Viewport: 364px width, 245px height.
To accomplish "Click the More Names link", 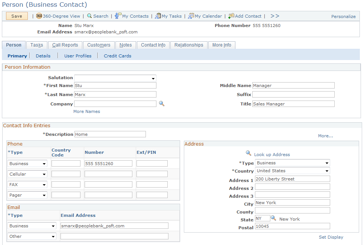I will 86,111.
